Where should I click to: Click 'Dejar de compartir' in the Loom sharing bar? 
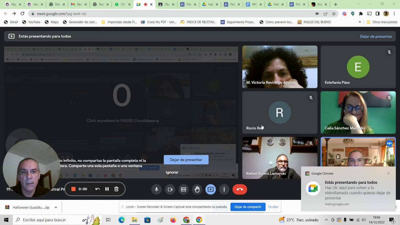pos(248,207)
